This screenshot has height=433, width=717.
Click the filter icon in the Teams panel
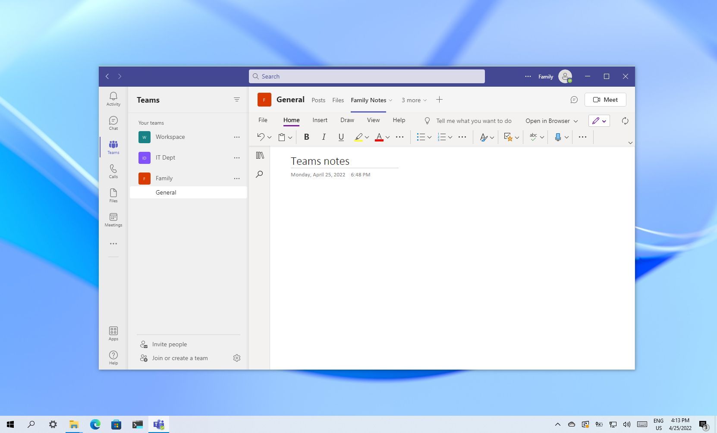pyautogui.click(x=237, y=100)
